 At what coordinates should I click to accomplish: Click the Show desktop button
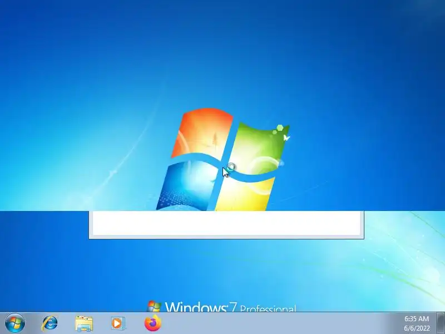[x=441, y=323]
